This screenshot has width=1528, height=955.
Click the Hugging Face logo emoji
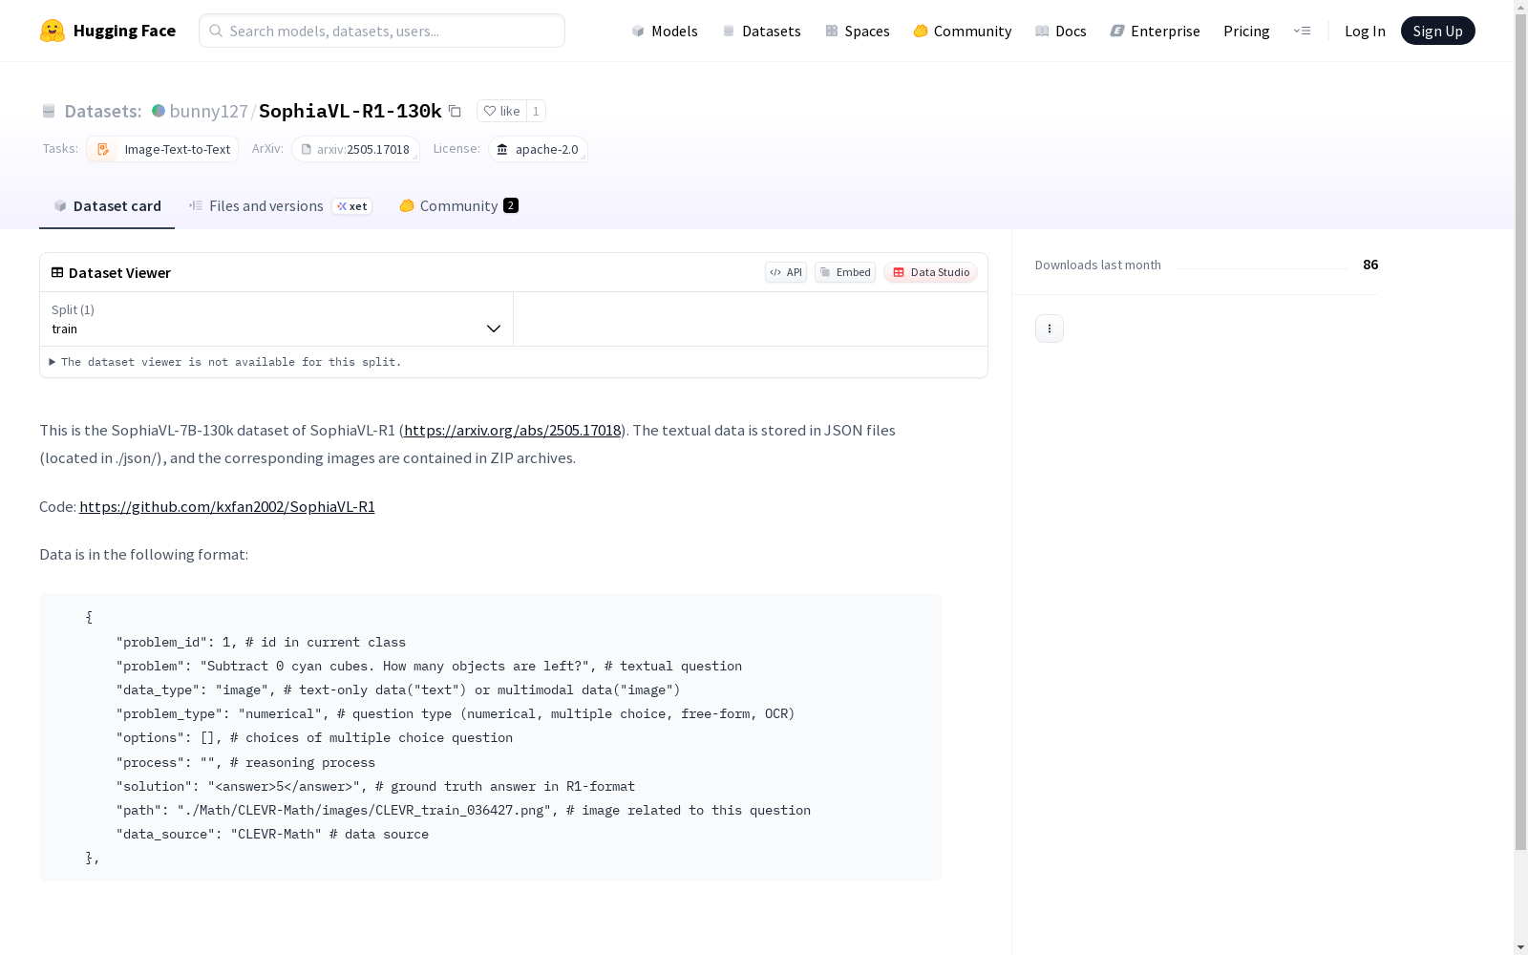53,31
